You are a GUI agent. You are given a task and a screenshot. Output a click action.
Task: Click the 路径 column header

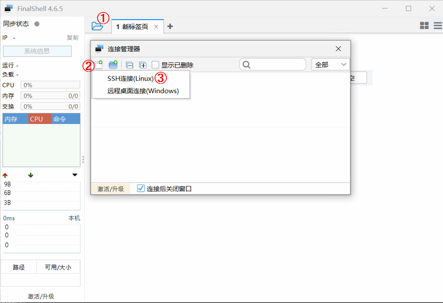(x=19, y=267)
